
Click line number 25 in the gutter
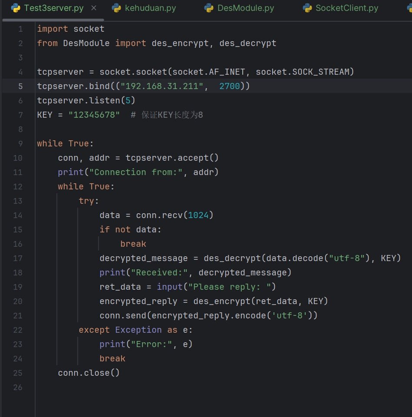[x=18, y=373]
